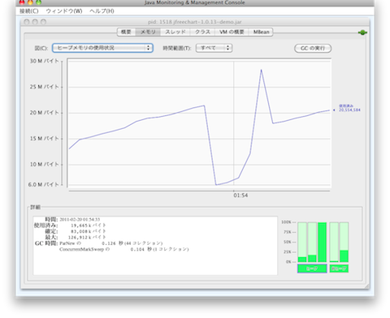Open the ウィンドウ(W) menu
The width and height of the screenshot is (390, 318).
click(x=64, y=11)
